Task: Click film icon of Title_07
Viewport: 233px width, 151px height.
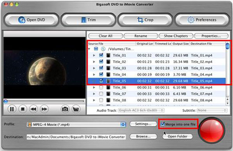Action: pyautogui.click(x=108, y=94)
